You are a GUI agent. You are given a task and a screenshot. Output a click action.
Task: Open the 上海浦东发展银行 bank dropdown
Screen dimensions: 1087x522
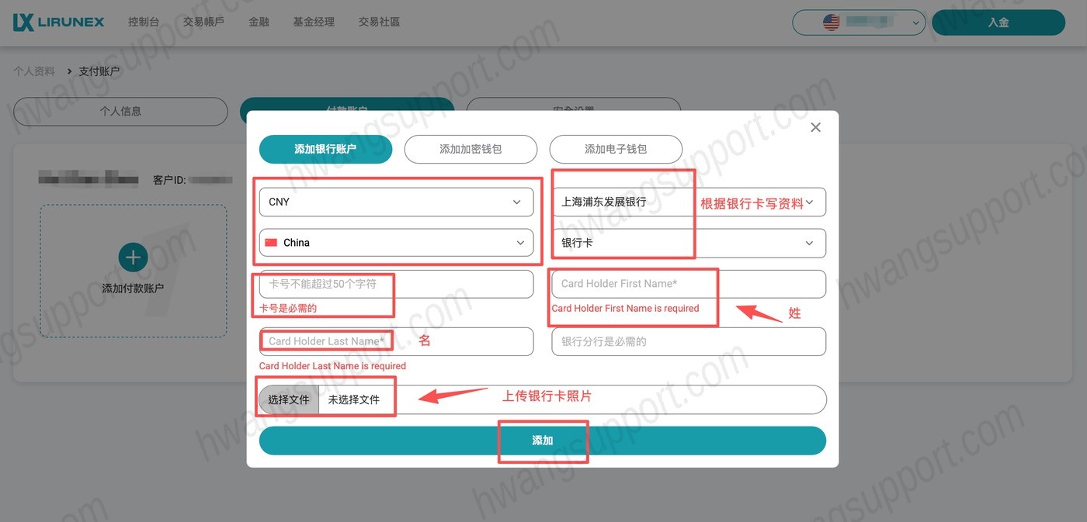(689, 202)
